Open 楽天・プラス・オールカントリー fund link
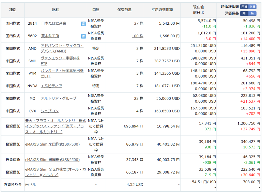The width and height of the screenshot is (262, 192). click(56, 126)
